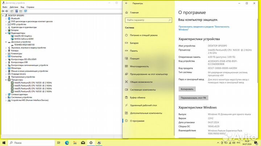
Task: Collapse the Видеоадаптеры category
Action: (5, 33)
